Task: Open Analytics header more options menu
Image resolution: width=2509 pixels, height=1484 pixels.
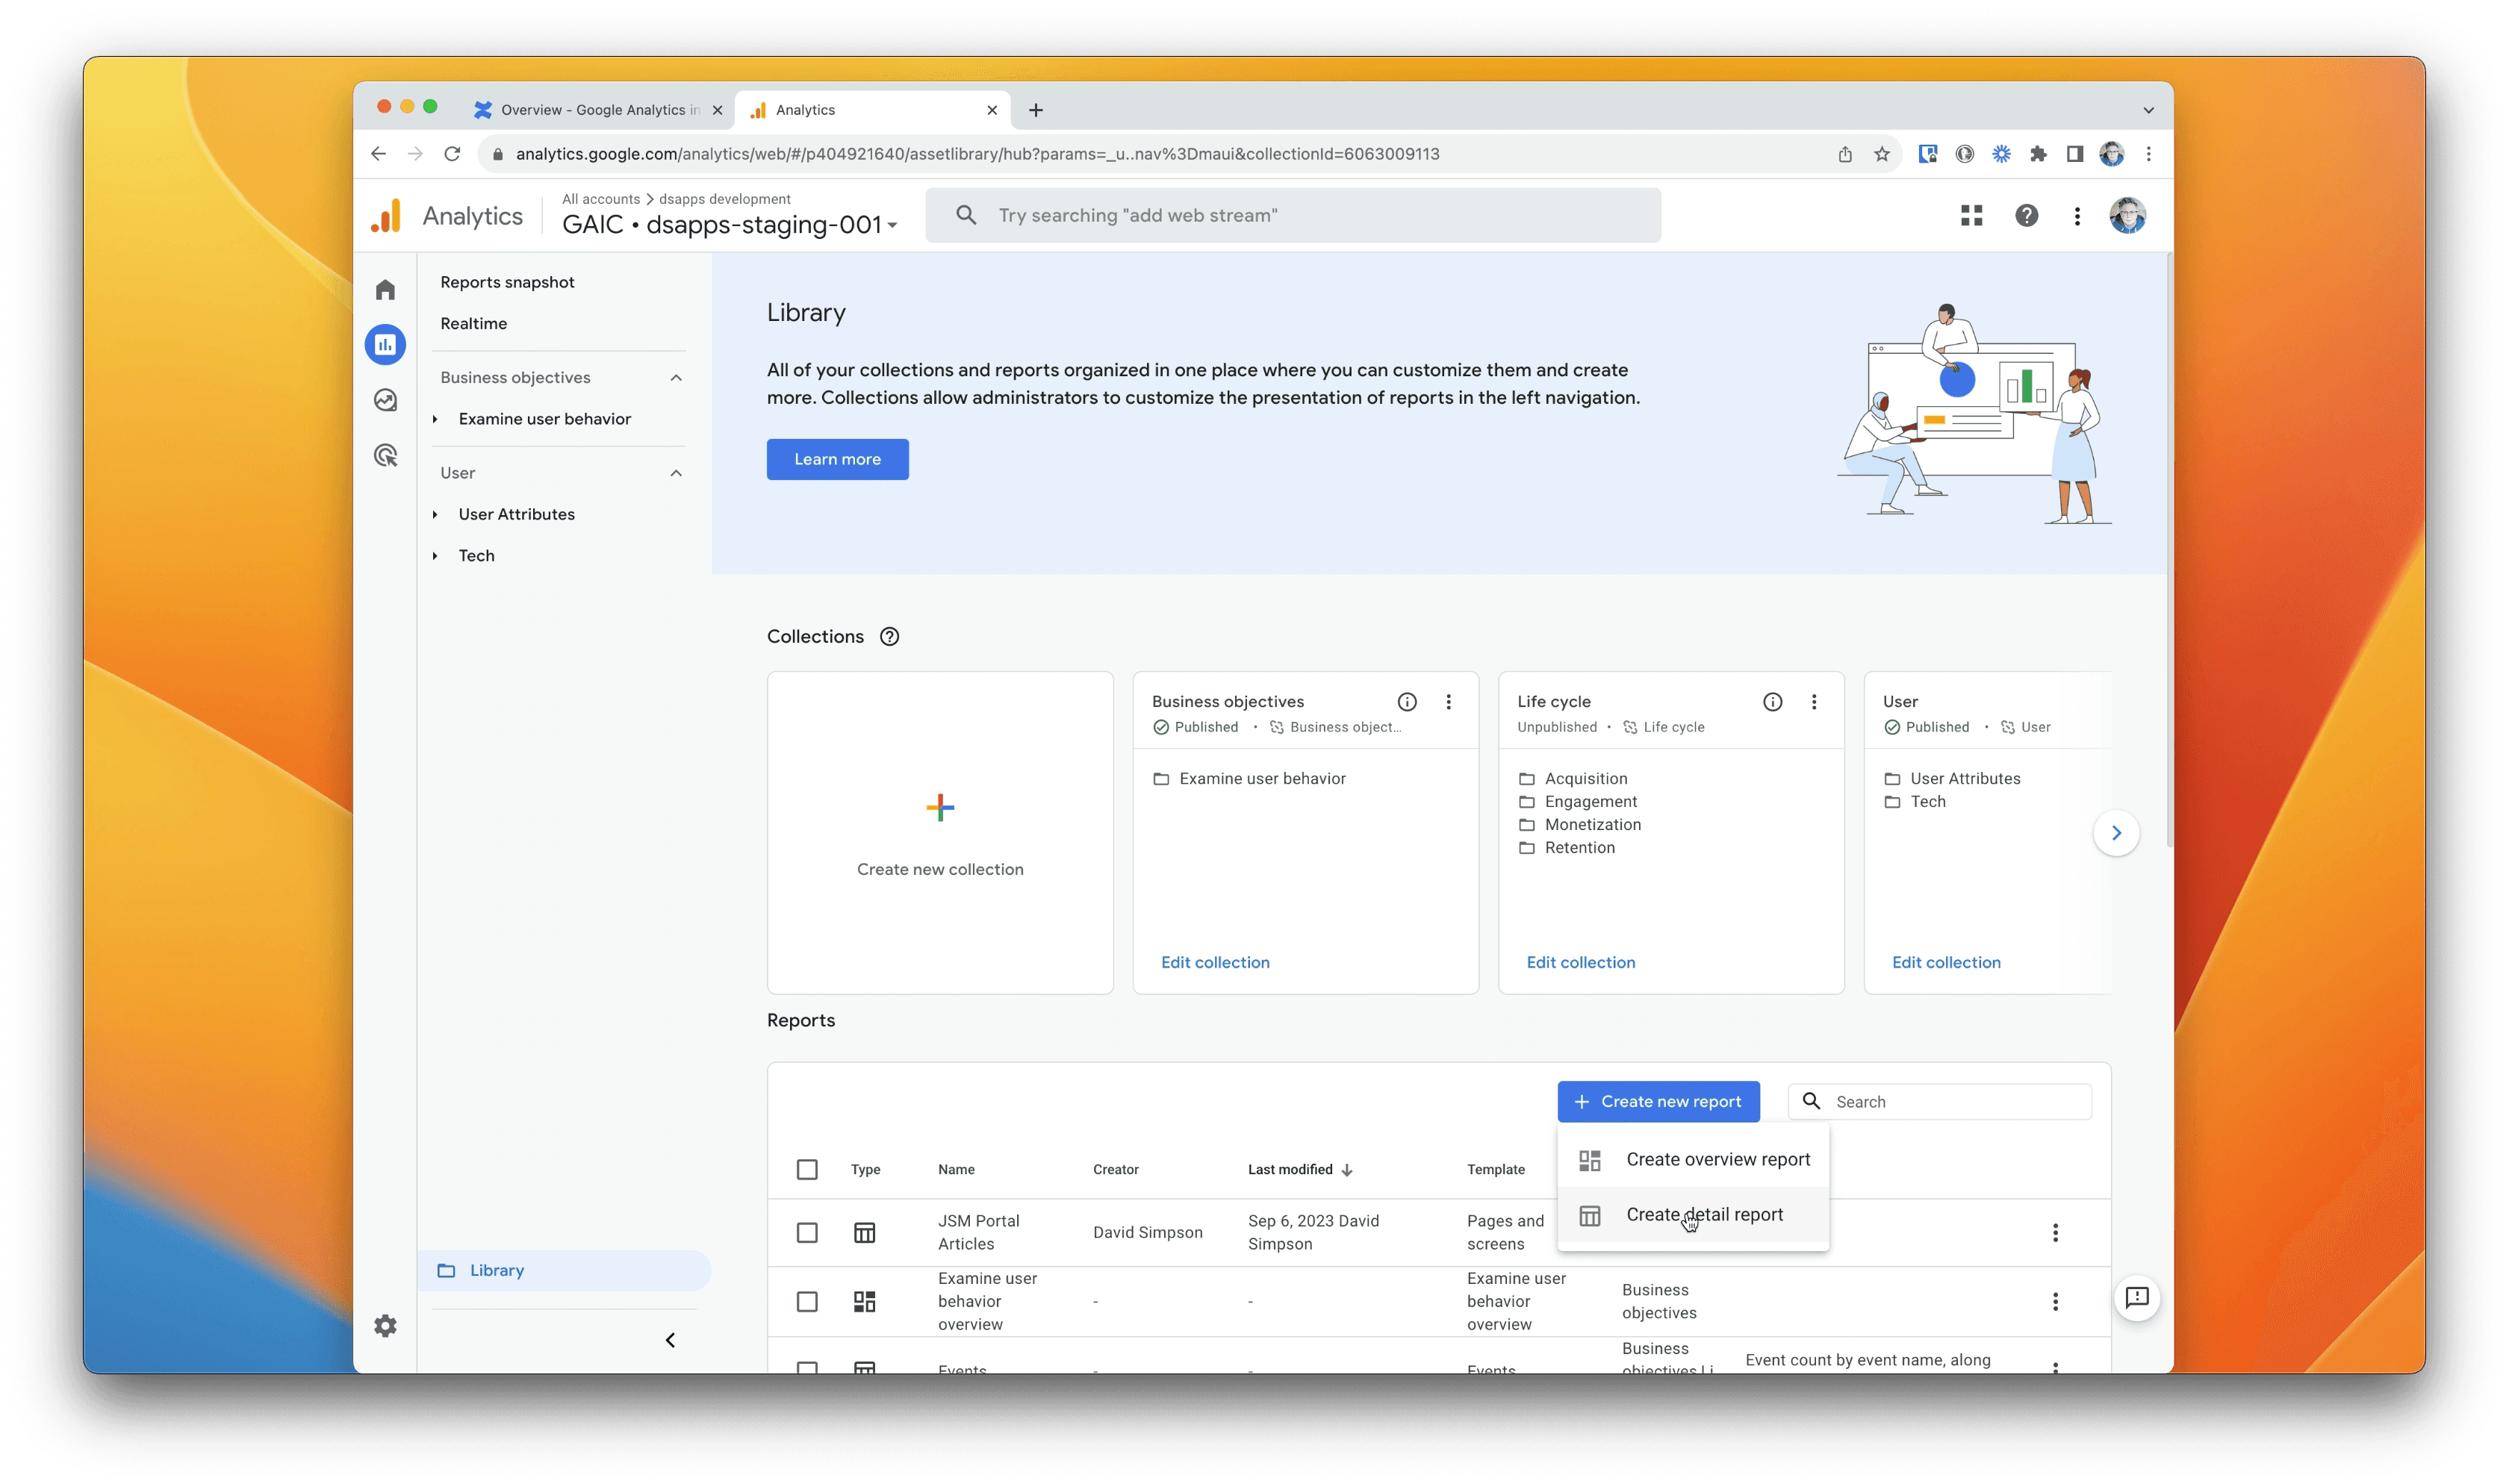Action: 2076,216
